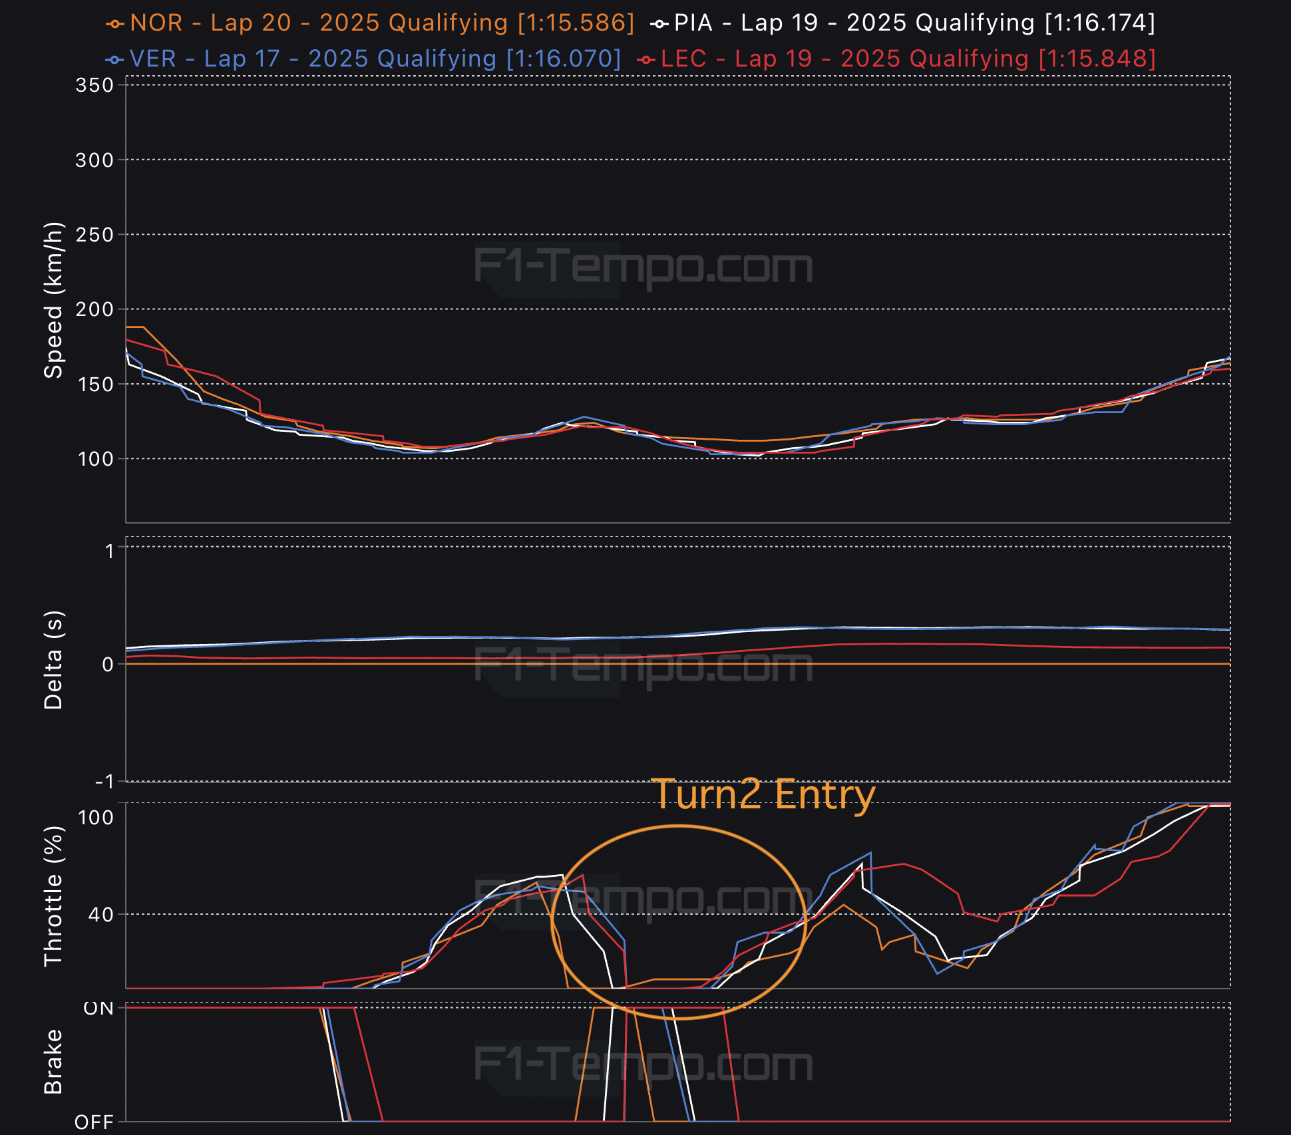Click the OFF label on brake axis
Viewport: 1291px width, 1135px height.
click(x=94, y=1122)
